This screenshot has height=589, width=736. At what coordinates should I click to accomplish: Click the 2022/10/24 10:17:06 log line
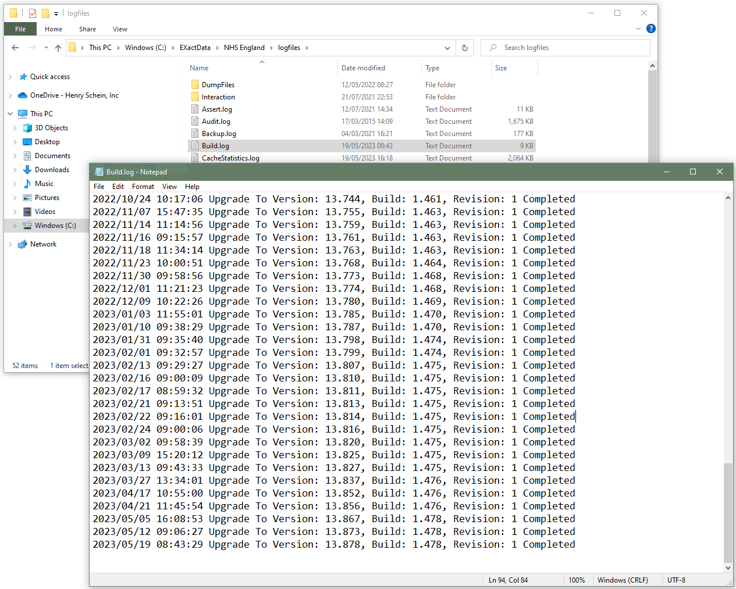(x=334, y=199)
